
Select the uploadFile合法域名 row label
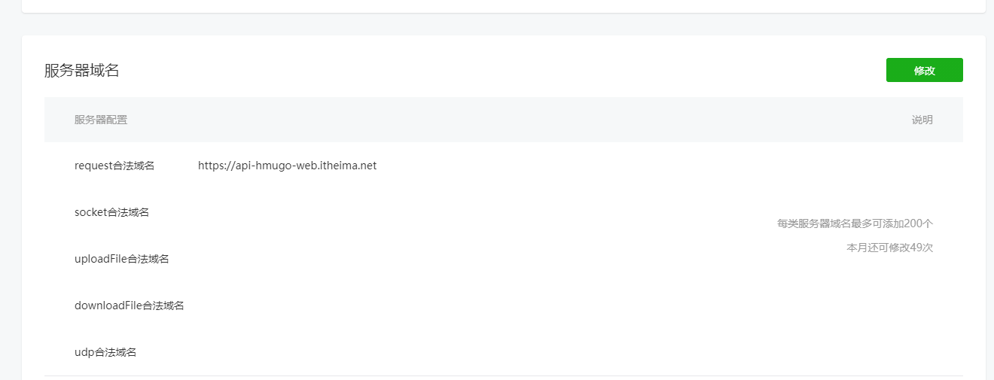(121, 259)
